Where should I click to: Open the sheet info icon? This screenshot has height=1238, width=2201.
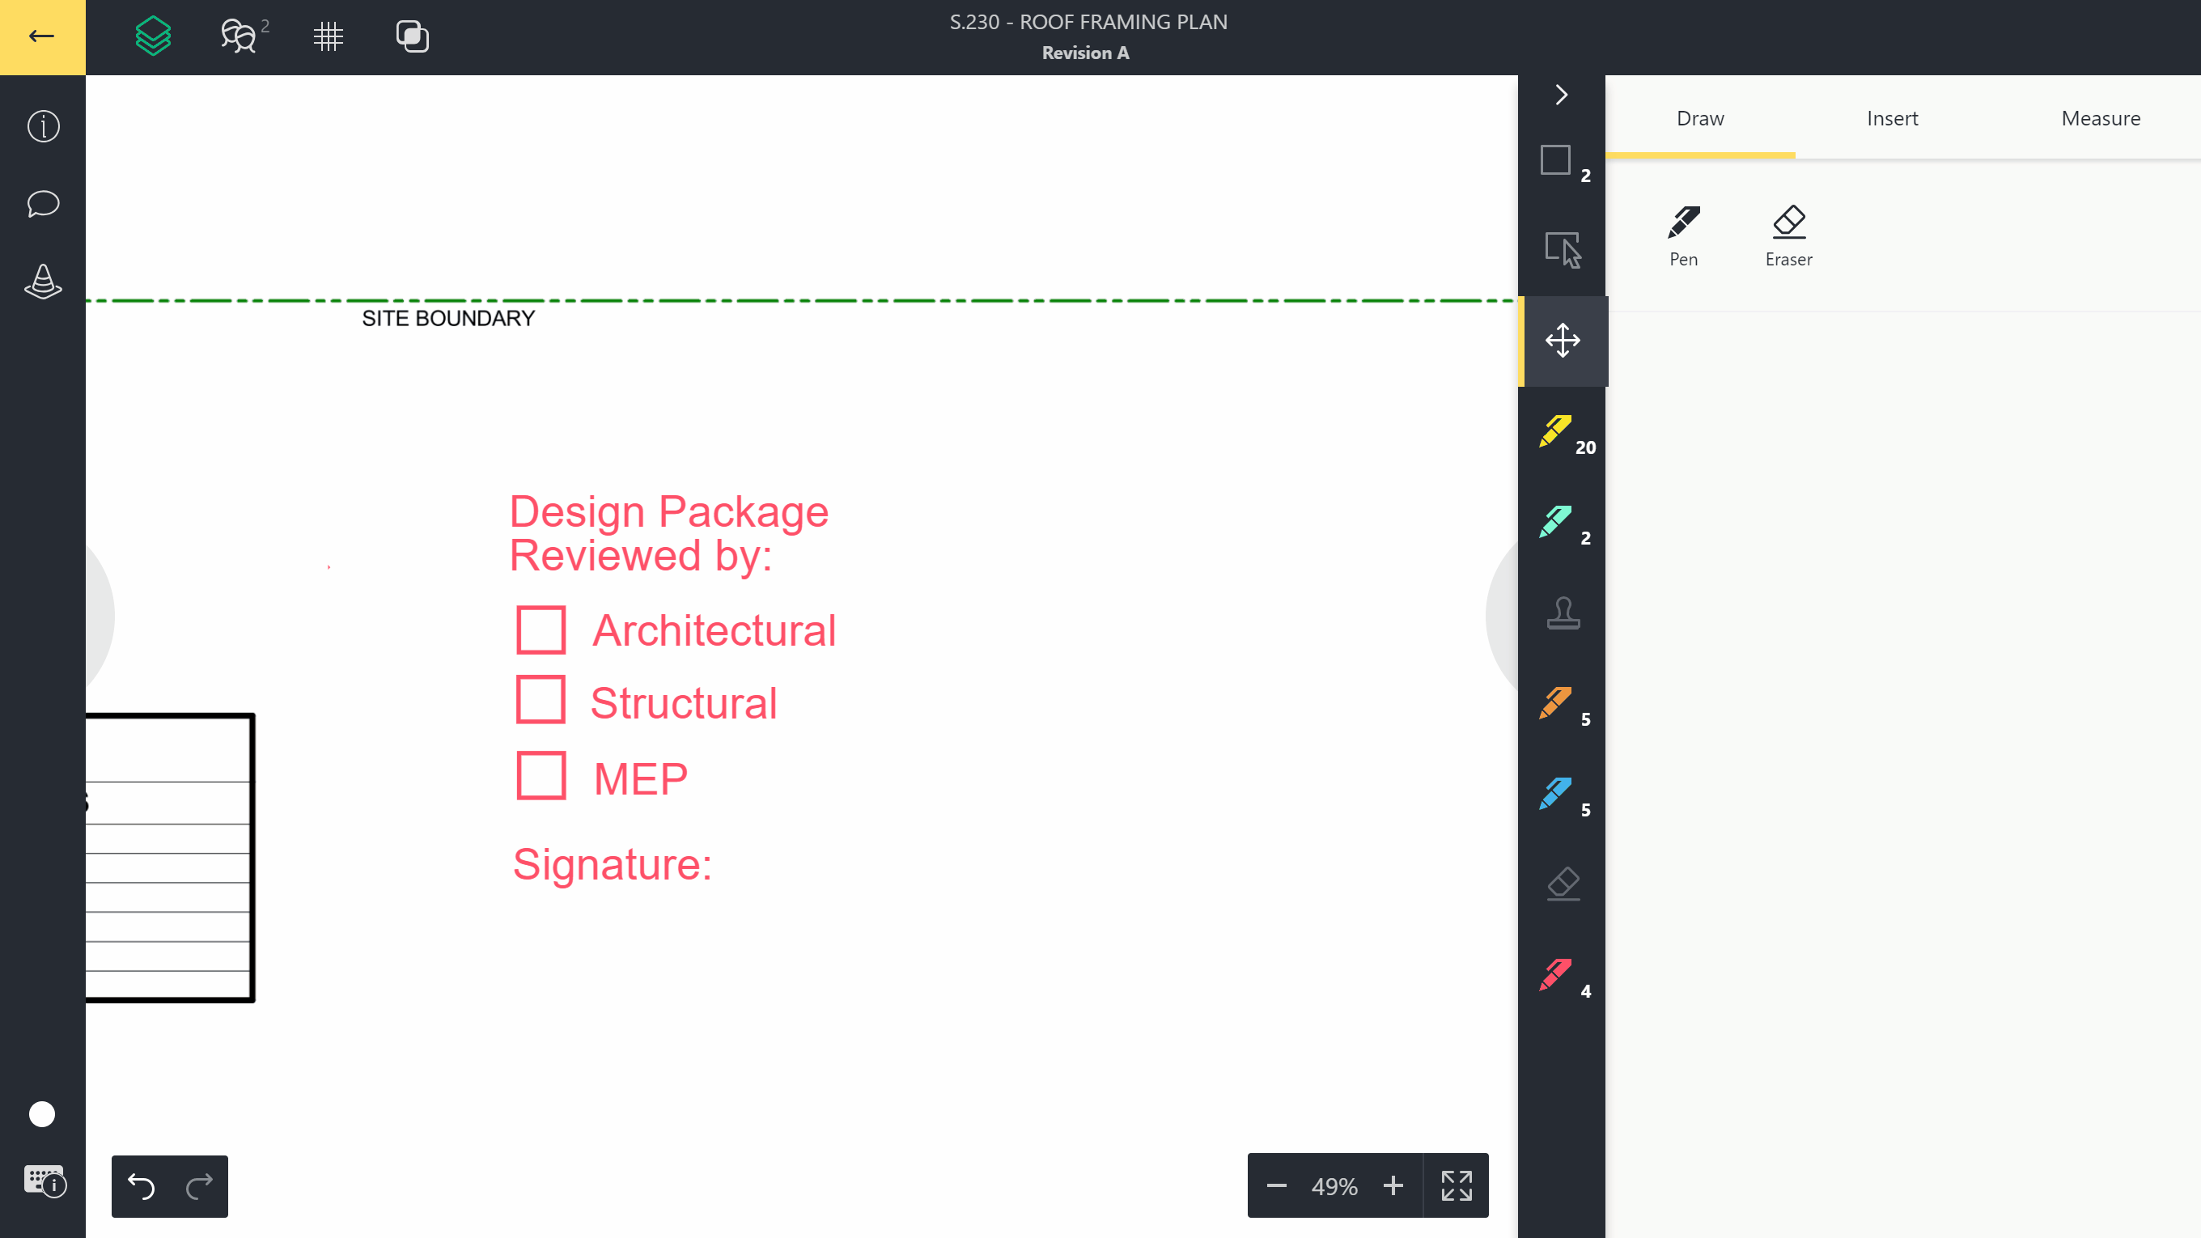coord(43,126)
